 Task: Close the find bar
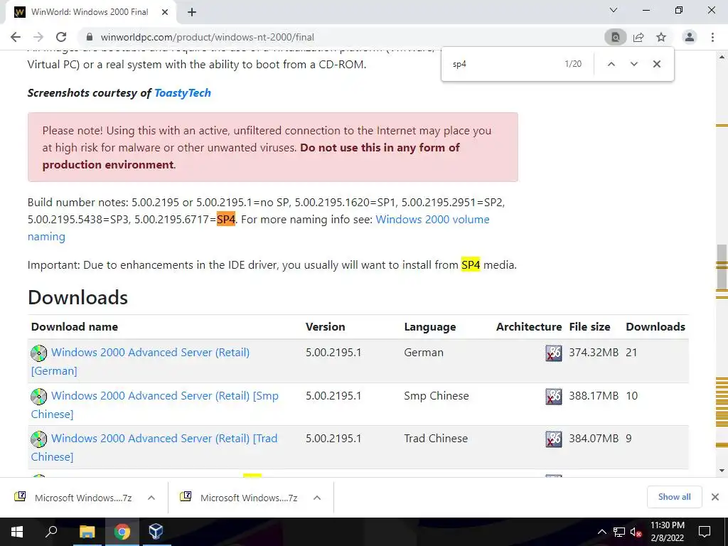coord(656,64)
